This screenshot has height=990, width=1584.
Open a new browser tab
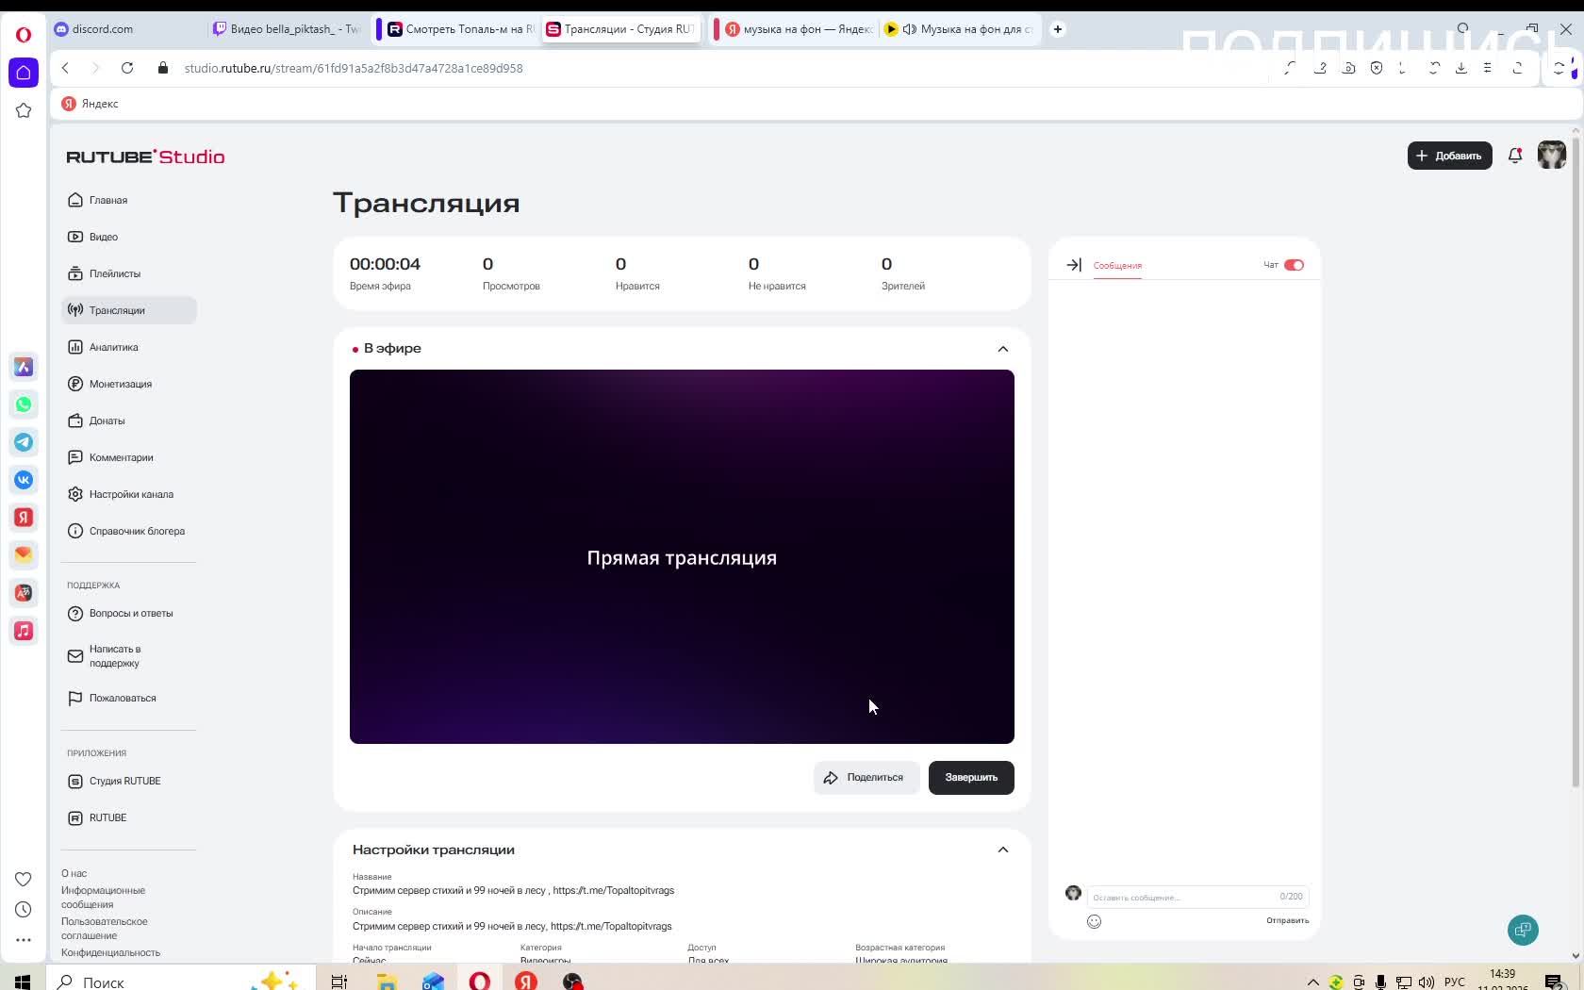point(1058,29)
